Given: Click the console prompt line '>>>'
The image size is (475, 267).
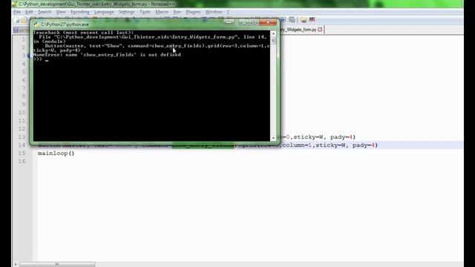Looking at the screenshot, I should pyautogui.click(x=38, y=59).
